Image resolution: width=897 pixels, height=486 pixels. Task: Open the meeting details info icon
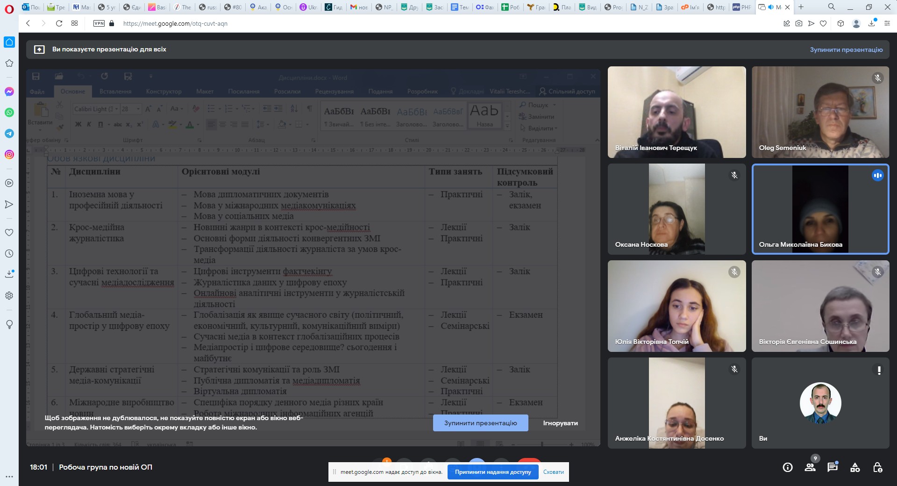point(788,467)
